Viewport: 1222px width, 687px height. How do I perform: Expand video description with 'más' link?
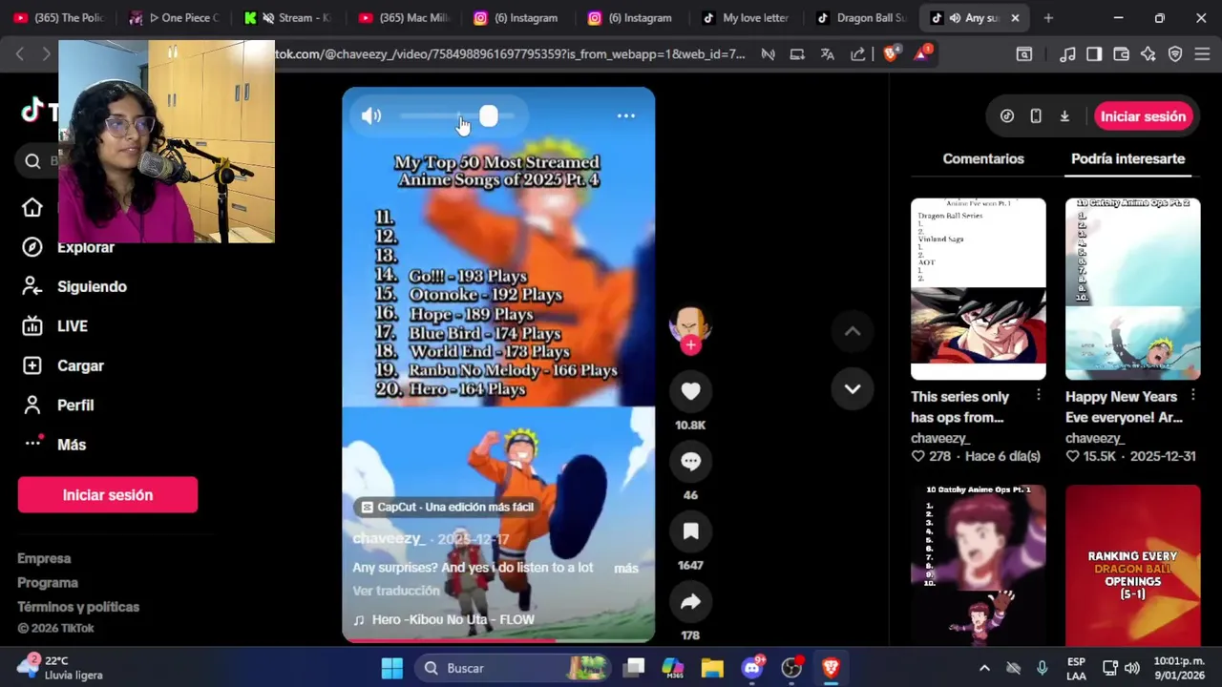(626, 568)
